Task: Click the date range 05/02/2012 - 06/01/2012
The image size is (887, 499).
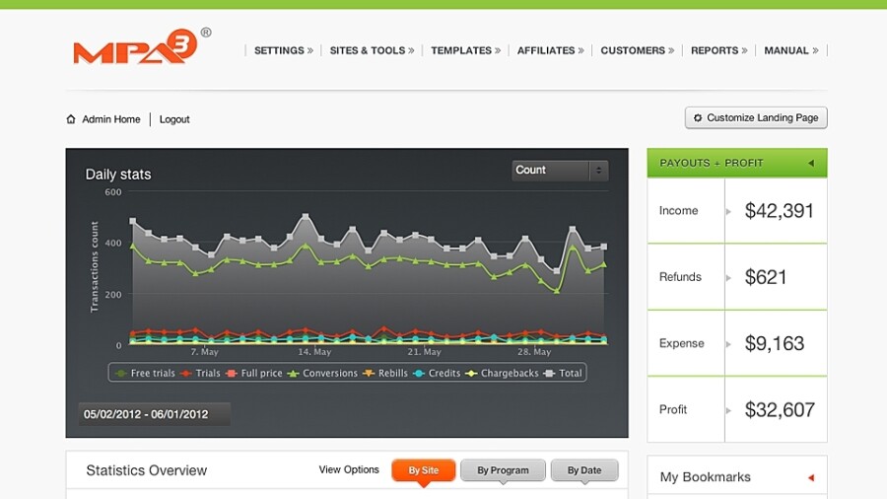Action: pos(146,414)
